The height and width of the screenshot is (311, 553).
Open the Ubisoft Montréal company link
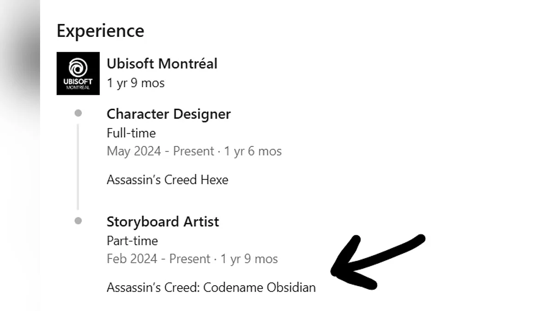tap(162, 64)
